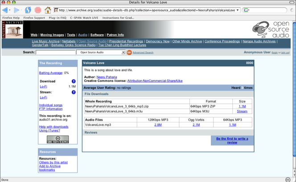Open the Moving Images tab
Viewport: 296px width, 182px height.
(52, 35)
